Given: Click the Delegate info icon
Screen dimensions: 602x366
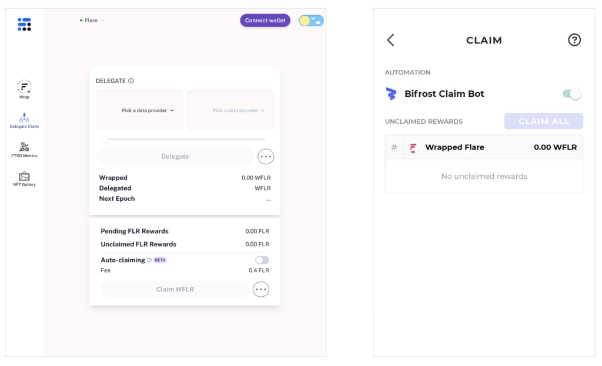Looking at the screenshot, I should 131,81.
